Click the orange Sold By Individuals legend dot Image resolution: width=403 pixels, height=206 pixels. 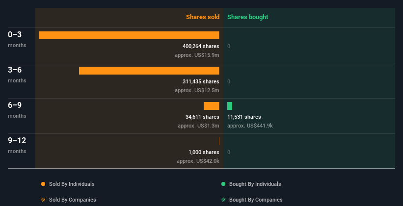[43, 184]
